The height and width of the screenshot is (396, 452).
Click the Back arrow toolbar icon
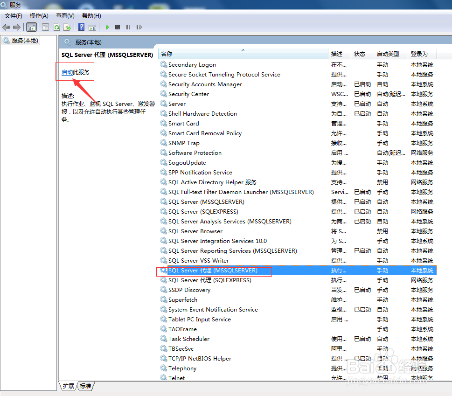coord(6,27)
